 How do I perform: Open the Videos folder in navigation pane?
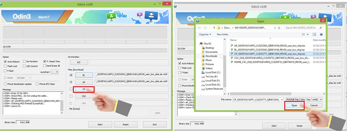pos(207,68)
